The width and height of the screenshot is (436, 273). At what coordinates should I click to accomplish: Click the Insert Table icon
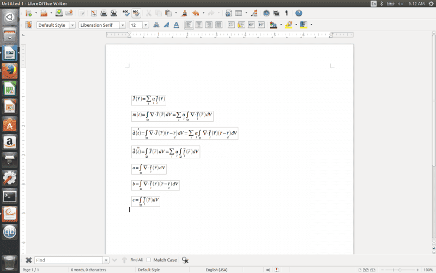[x=238, y=13]
